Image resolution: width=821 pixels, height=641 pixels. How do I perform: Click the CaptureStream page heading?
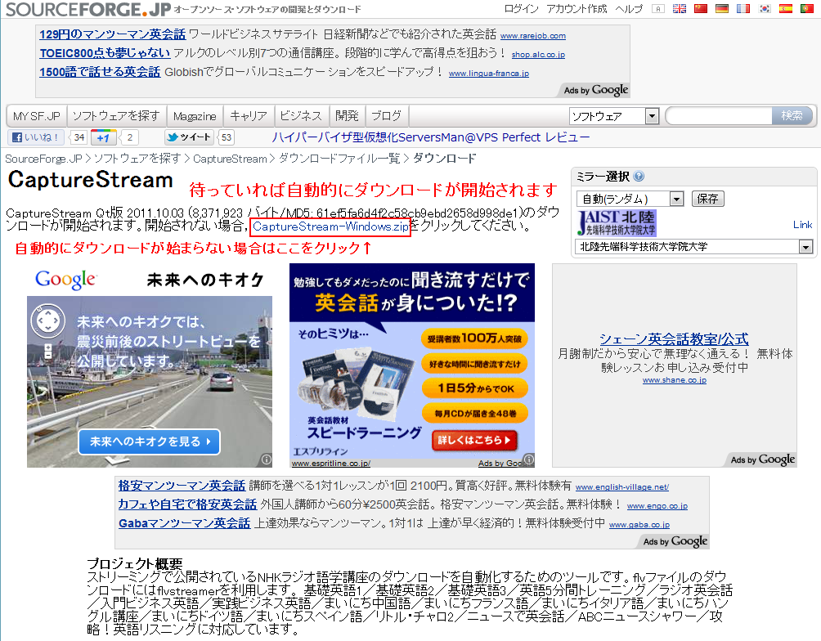[x=90, y=180]
